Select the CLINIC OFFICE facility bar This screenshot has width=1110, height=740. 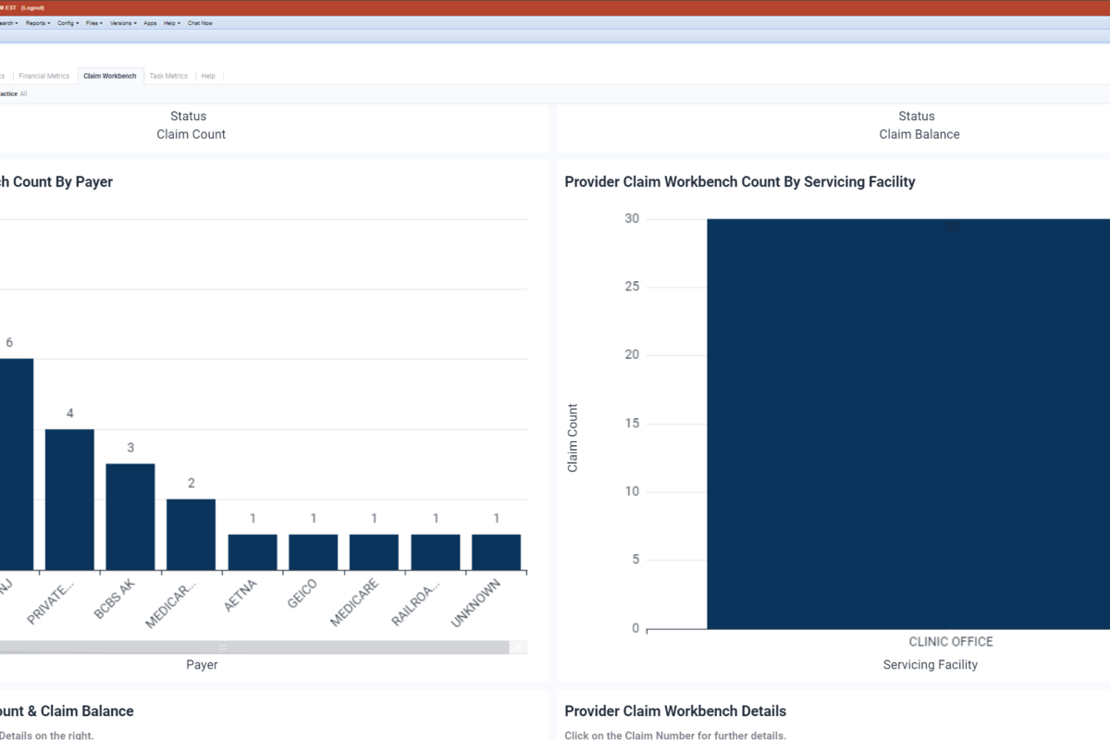906,424
